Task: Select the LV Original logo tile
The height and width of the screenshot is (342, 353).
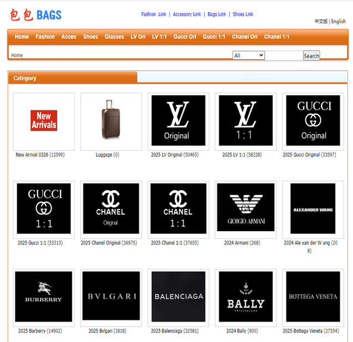Action: point(178,121)
